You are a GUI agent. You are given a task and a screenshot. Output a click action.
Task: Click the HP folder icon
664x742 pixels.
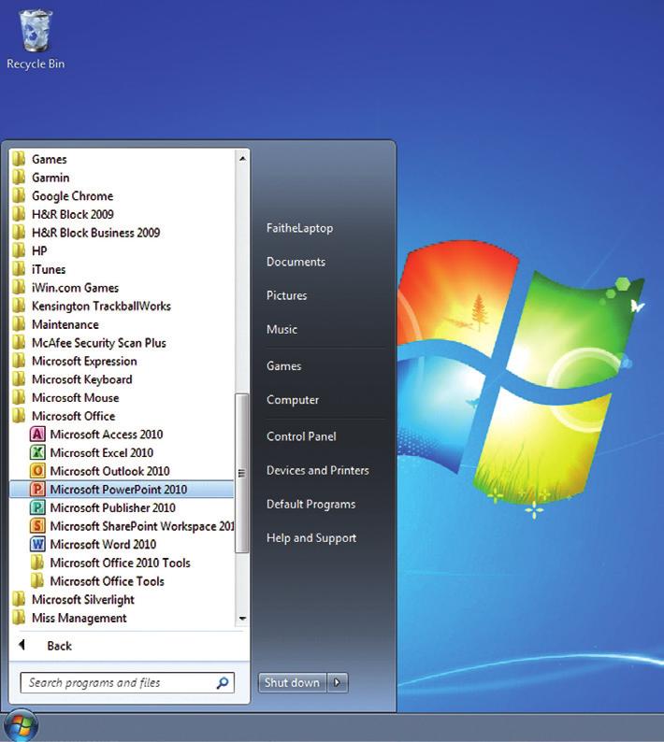[19, 250]
